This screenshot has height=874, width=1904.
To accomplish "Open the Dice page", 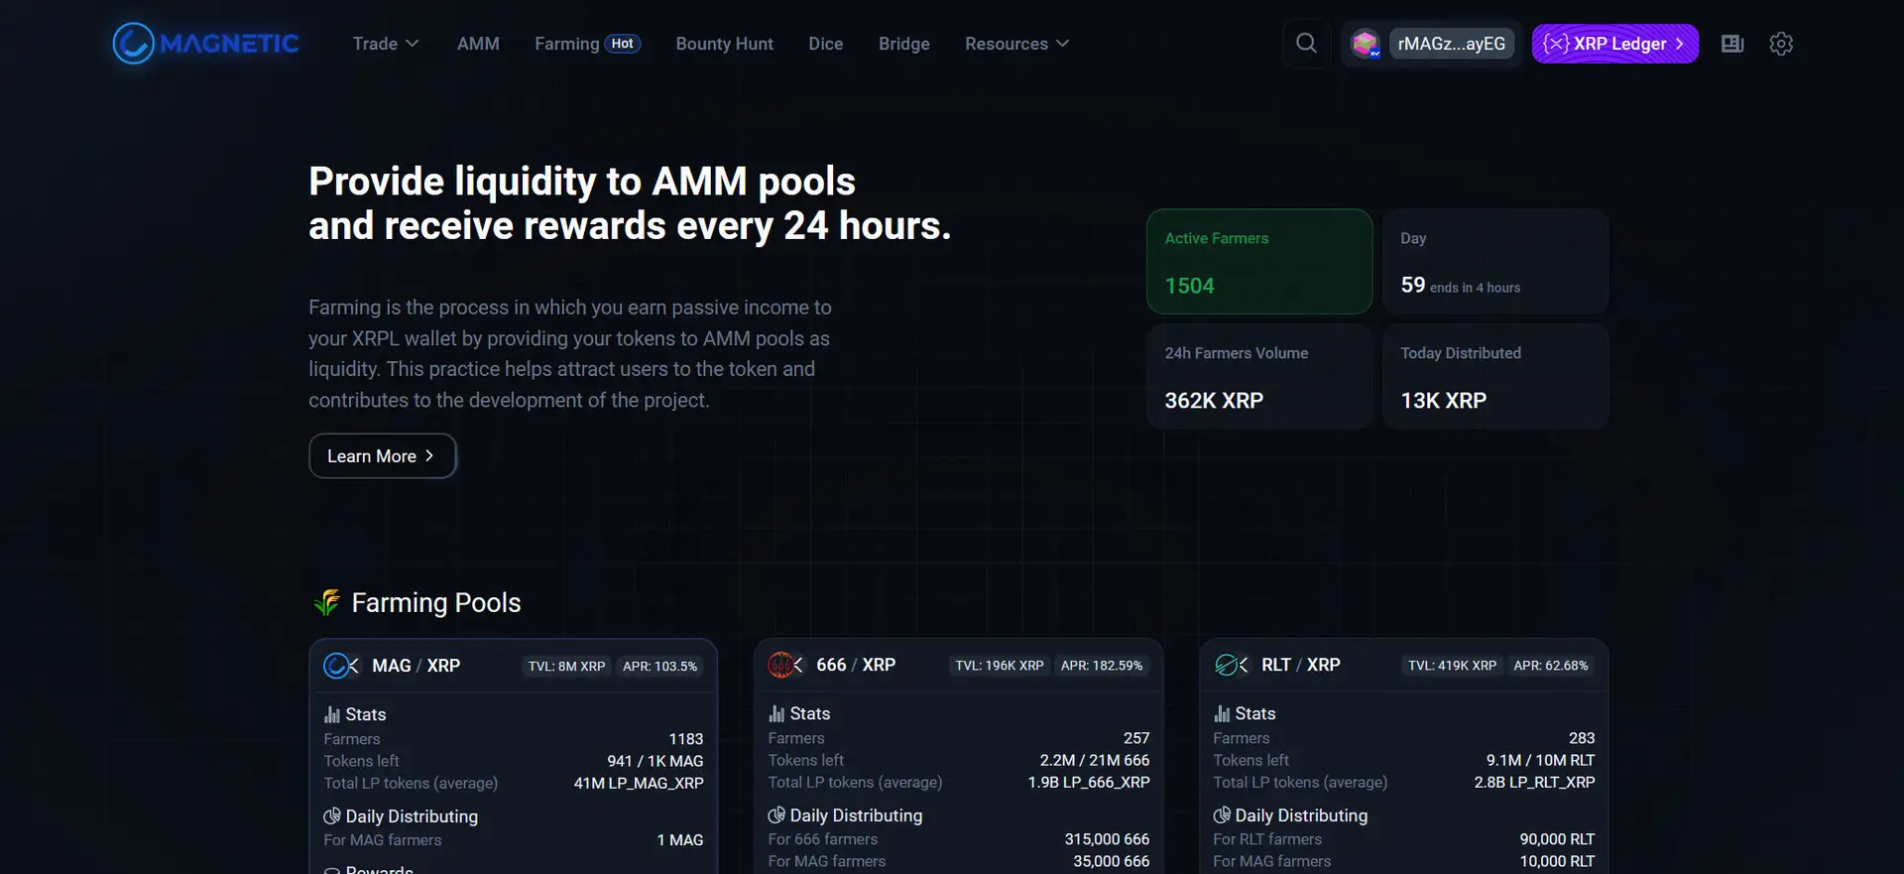I will [825, 44].
